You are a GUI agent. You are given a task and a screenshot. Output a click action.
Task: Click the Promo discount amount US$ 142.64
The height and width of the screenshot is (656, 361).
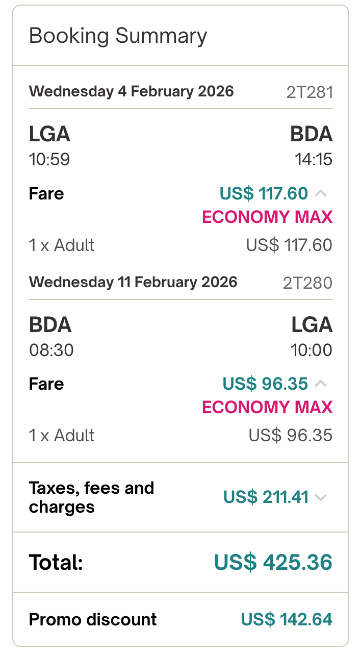click(x=287, y=619)
